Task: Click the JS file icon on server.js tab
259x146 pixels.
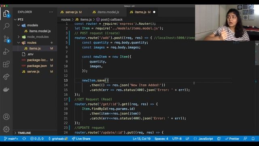Action: [62, 12]
